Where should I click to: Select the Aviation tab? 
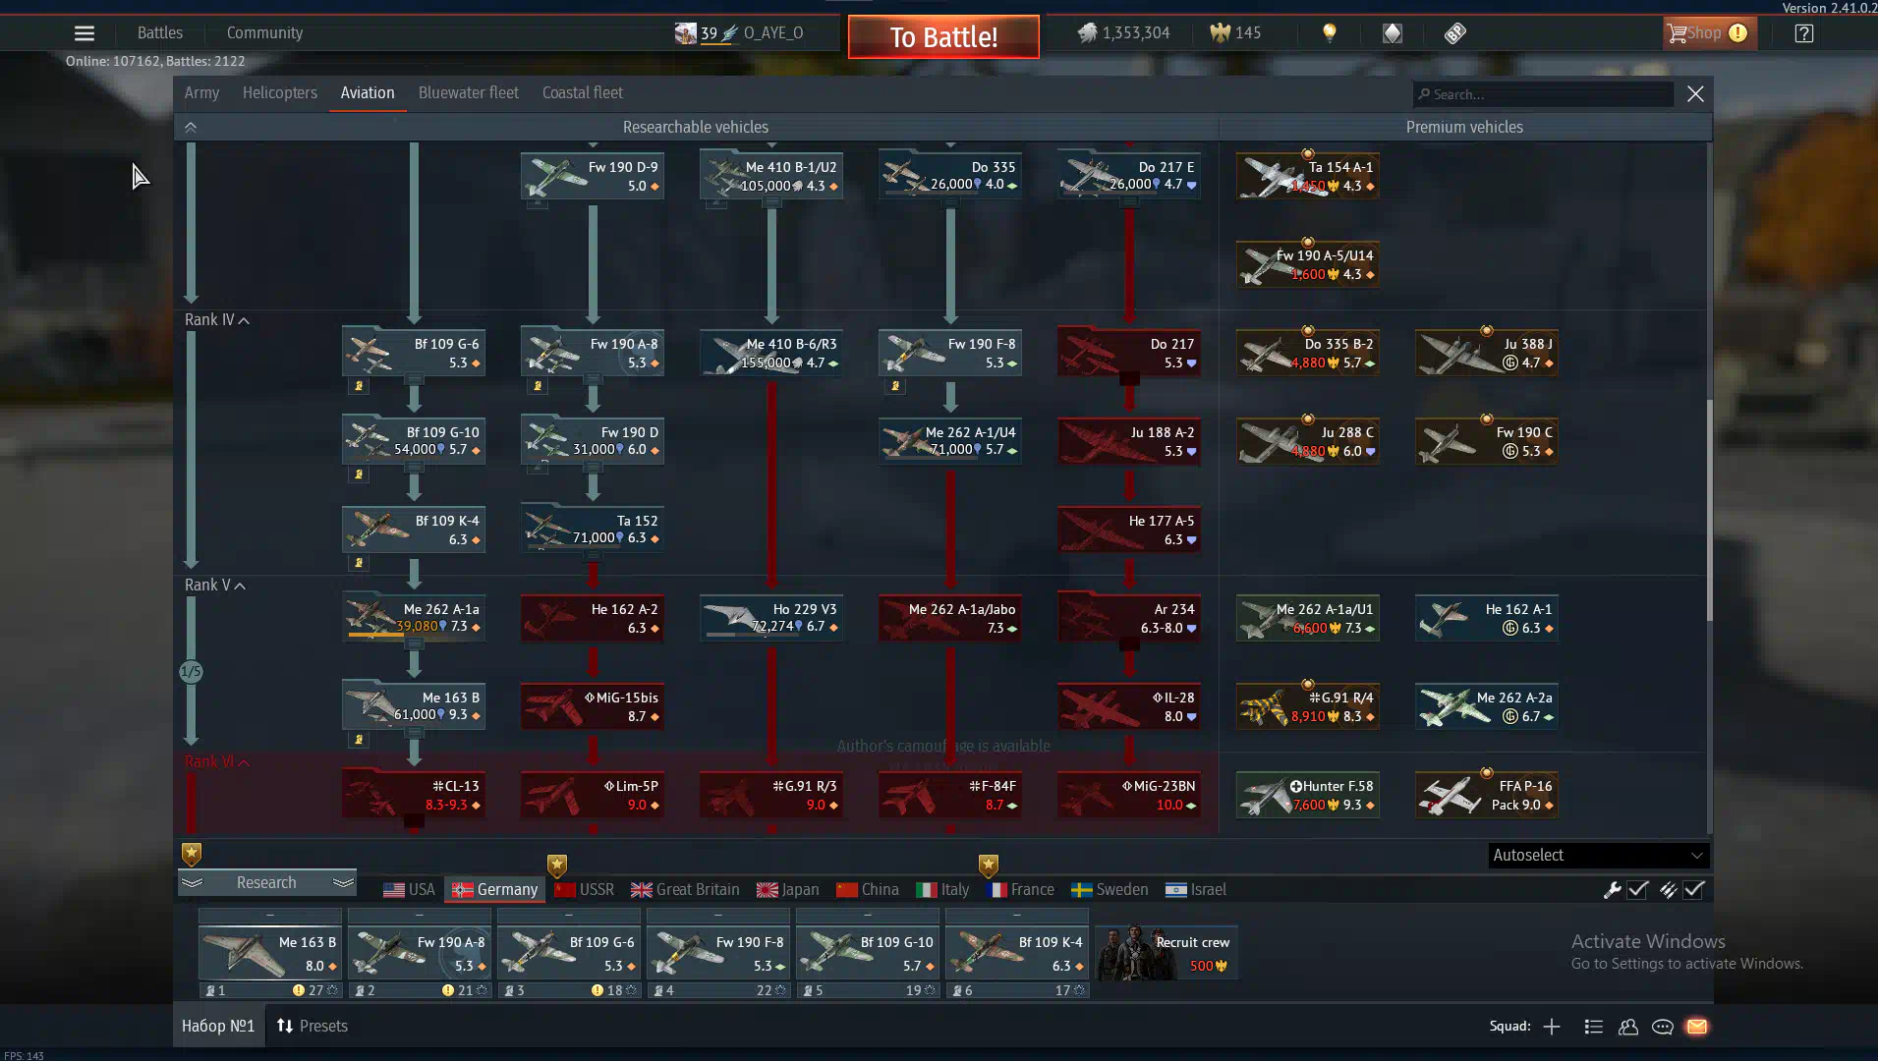368,92
